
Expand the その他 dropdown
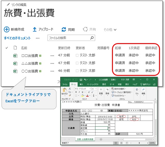(110, 30)
